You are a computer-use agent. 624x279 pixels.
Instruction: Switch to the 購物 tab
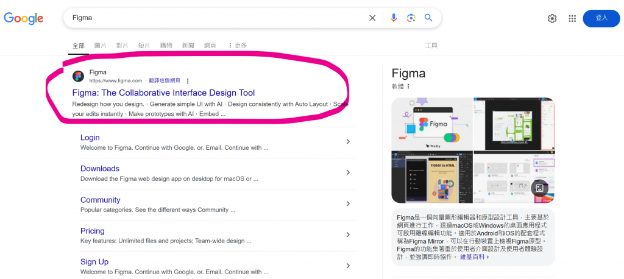pos(166,45)
